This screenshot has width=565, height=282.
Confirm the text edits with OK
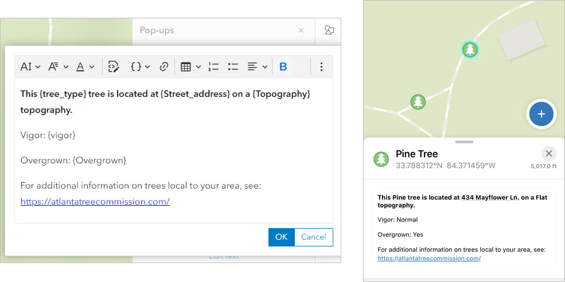click(x=282, y=237)
